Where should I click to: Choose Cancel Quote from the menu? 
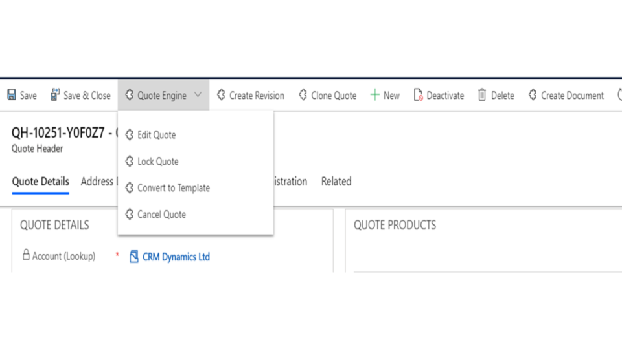161,215
